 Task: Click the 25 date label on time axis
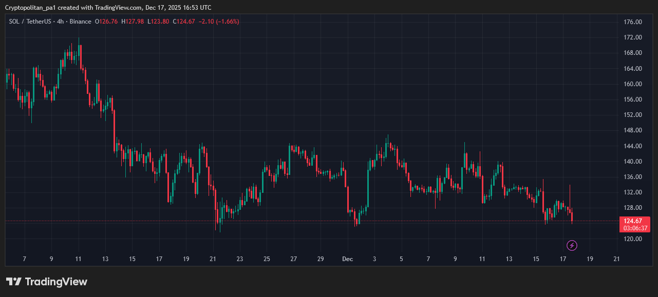pos(267,259)
